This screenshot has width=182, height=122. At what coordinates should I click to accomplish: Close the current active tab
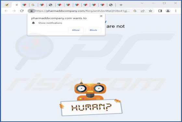click(x=17, y=5)
